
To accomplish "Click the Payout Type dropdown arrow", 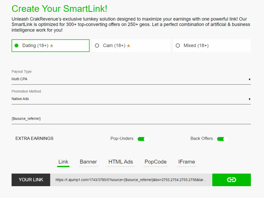I will coord(249,79).
